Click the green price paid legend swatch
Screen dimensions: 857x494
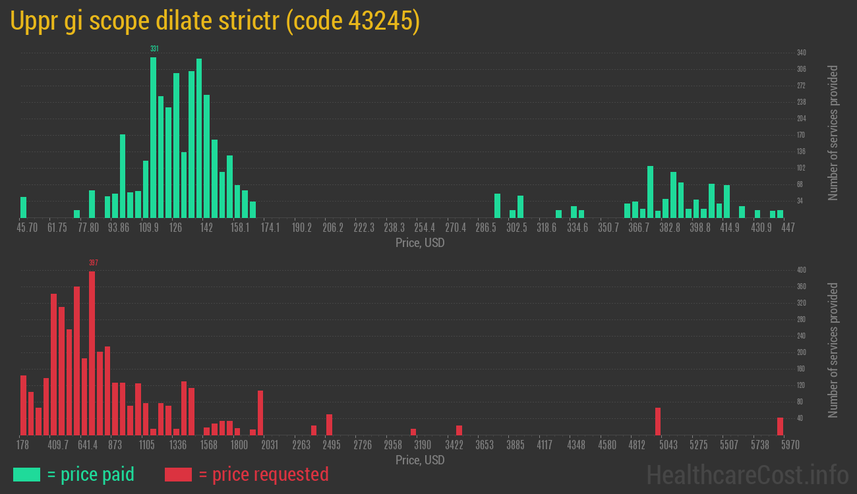[26, 474]
